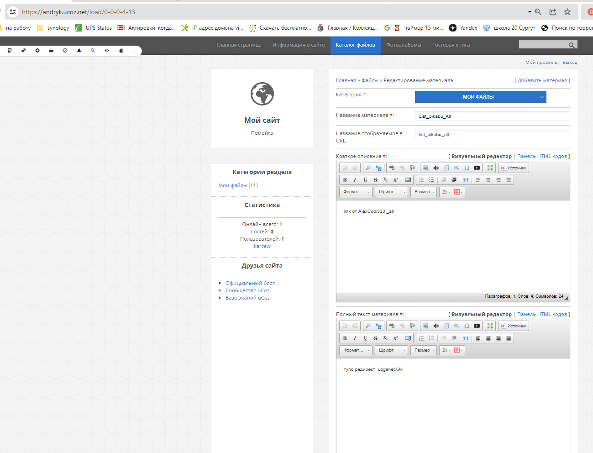This screenshot has height=453, width=593.
Task: Open the Шрифт dropdown in the short description editor
Action: tap(392, 192)
